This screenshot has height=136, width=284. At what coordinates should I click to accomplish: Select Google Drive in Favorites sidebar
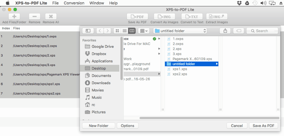point(99,46)
